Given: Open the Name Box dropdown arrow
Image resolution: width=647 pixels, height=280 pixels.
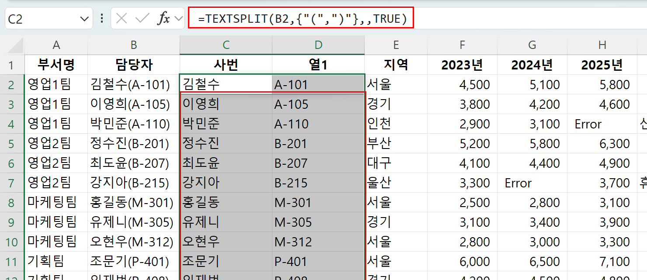Looking at the screenshot, I should coord(84,19).
